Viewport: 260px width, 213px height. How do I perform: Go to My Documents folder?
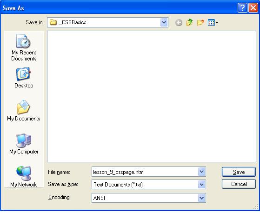24,111
